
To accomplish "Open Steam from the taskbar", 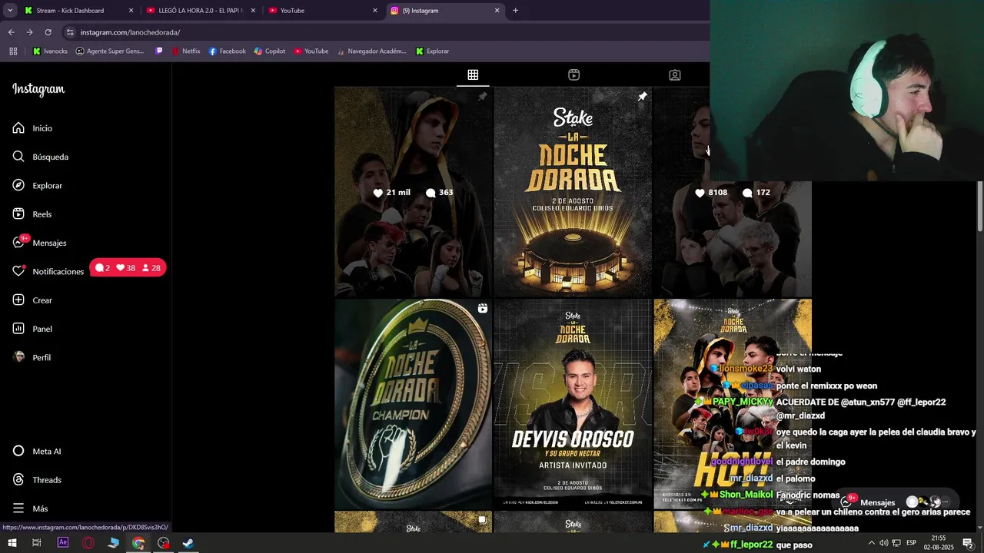I will [x=188, y=543].
